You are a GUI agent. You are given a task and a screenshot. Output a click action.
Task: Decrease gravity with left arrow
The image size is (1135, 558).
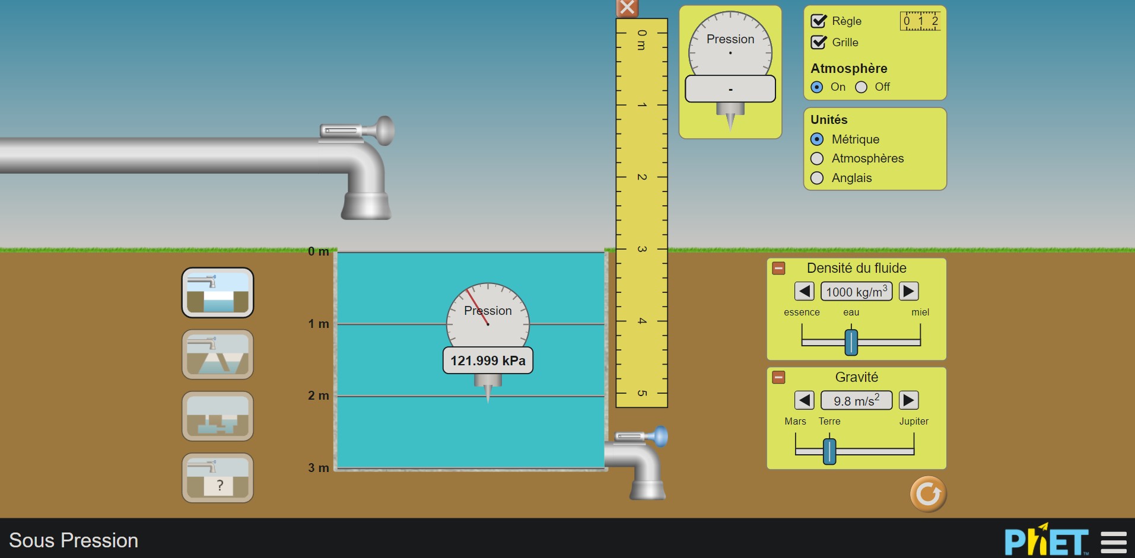[805, 400]
